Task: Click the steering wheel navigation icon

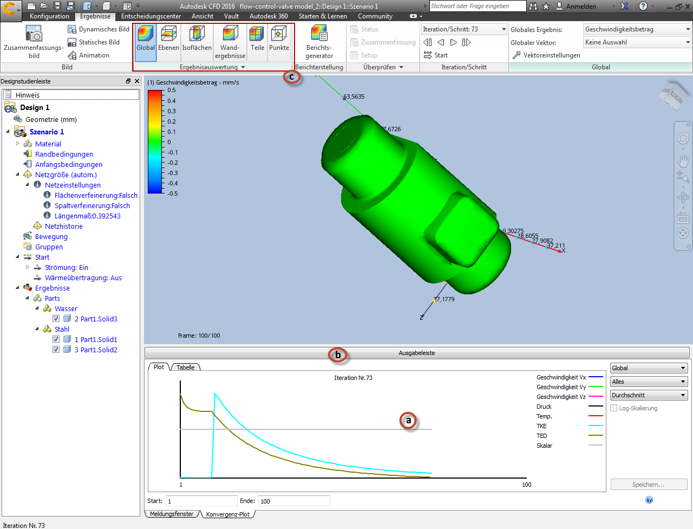Action: tap(683, 139)
